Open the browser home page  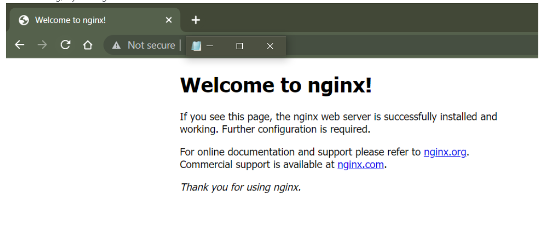88,45
